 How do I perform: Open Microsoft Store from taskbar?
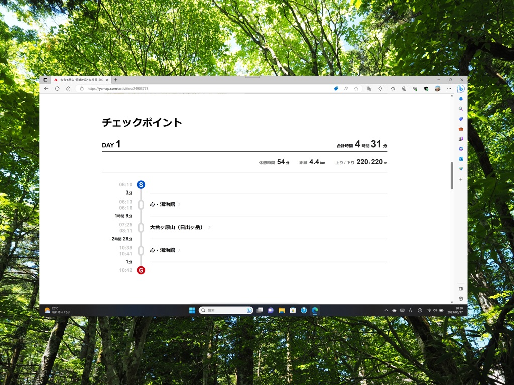pos(293,310)
